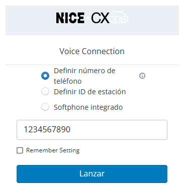Click the NICE logo in header
This screenshot has height=193, width=185.
click(70, 18)
